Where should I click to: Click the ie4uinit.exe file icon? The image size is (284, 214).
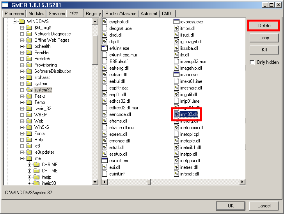[x=105, y=48]
